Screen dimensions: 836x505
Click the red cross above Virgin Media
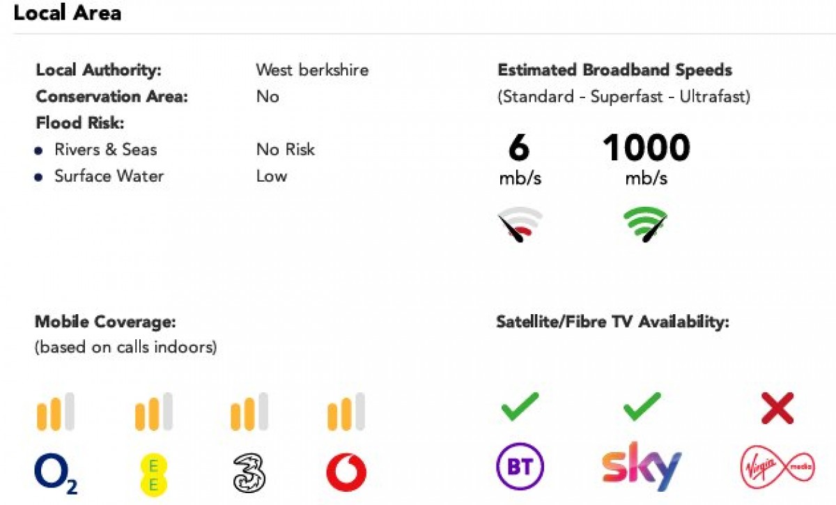pyautogui.click(x=777, y=408)
